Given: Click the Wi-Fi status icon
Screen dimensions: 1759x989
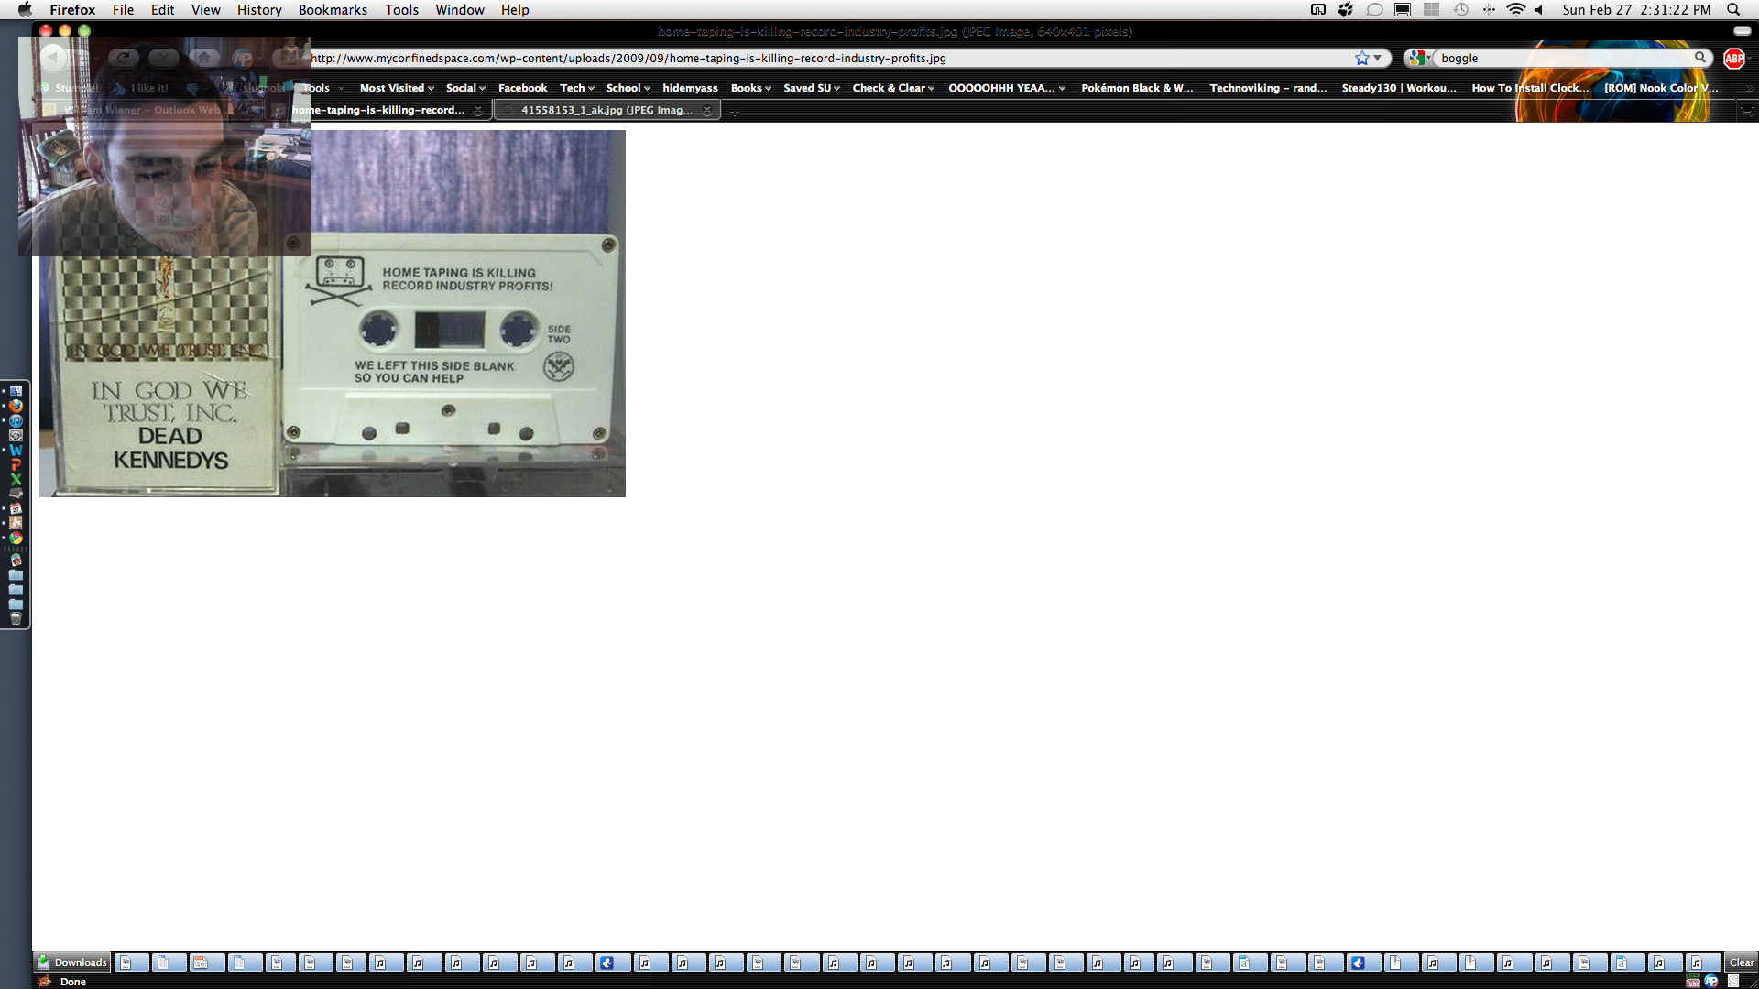Looking at the screenshot, I should coord(1516,9).
